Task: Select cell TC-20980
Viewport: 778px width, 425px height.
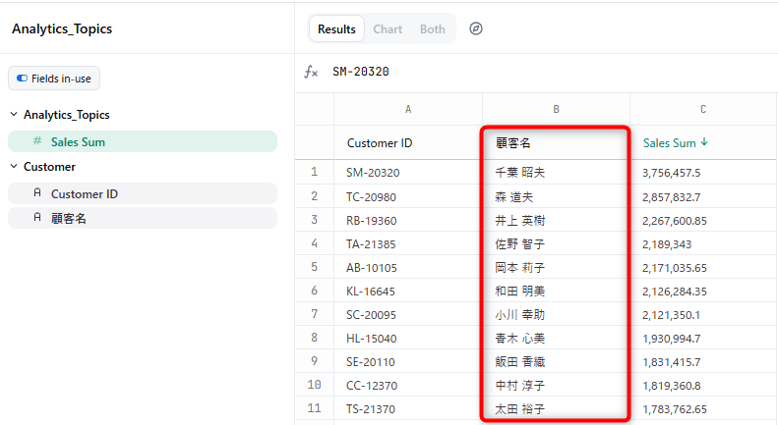Action: click(x=408, y=196)
